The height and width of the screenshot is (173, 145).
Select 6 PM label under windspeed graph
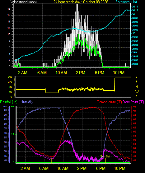(100, 73)
